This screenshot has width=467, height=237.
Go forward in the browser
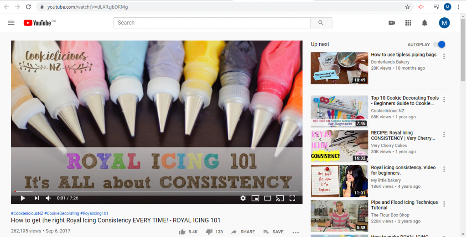18,7
